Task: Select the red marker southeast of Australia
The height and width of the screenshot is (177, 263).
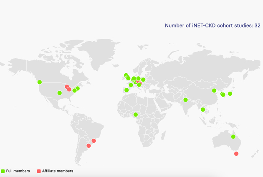Action: (236, 154)
